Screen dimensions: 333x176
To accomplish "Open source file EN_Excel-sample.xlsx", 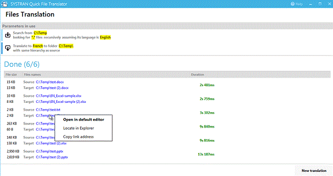I will [x=59, y=96].
